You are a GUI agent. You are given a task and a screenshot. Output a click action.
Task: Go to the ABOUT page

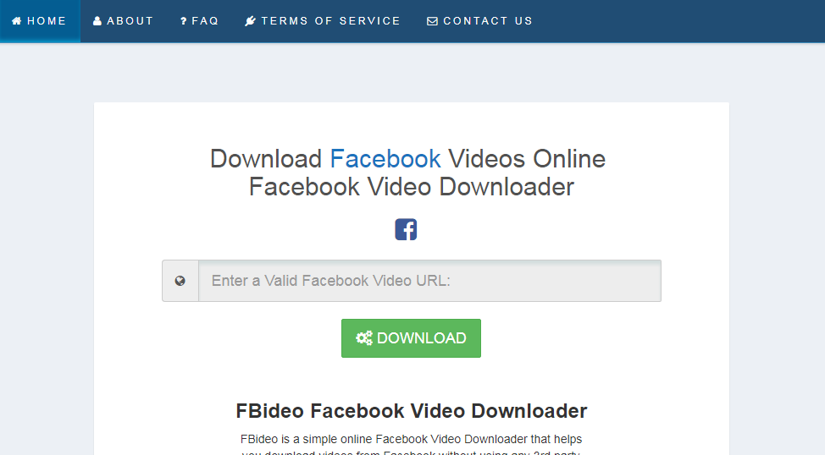coord(123,21)
